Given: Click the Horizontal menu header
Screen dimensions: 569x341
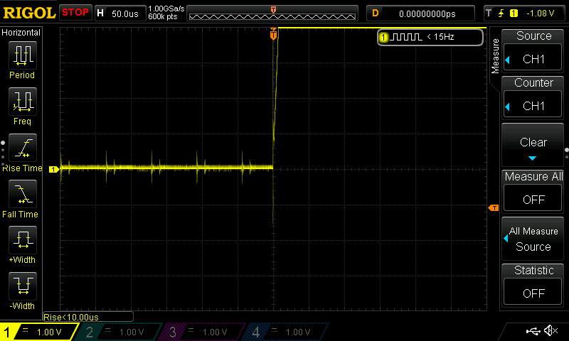Looking at the screenshot, I should point(22,33).
